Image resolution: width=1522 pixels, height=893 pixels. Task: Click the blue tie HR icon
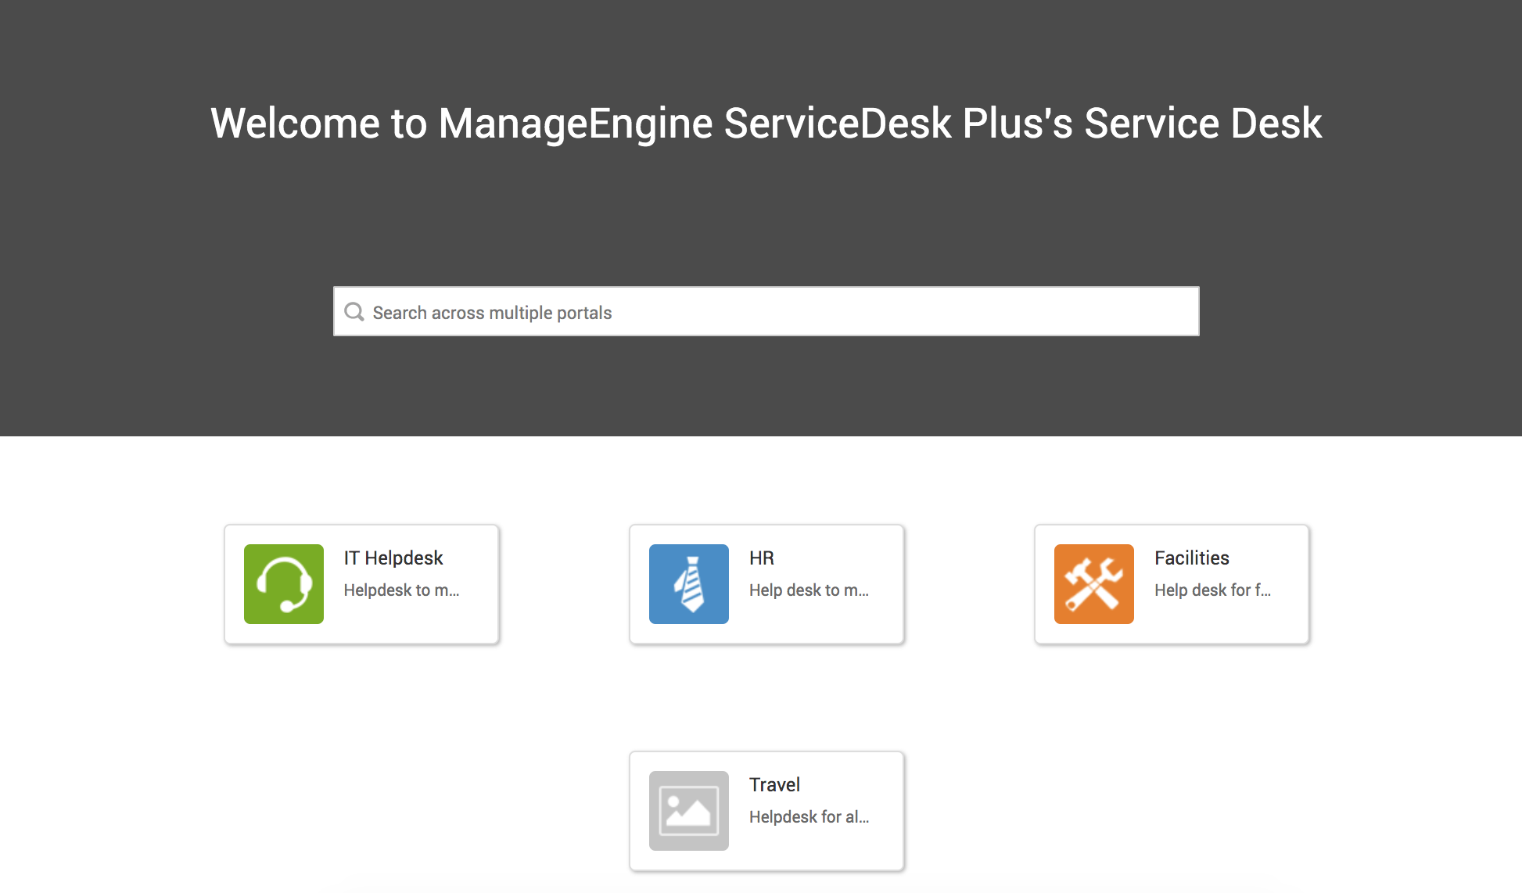(x=688, y=584)
